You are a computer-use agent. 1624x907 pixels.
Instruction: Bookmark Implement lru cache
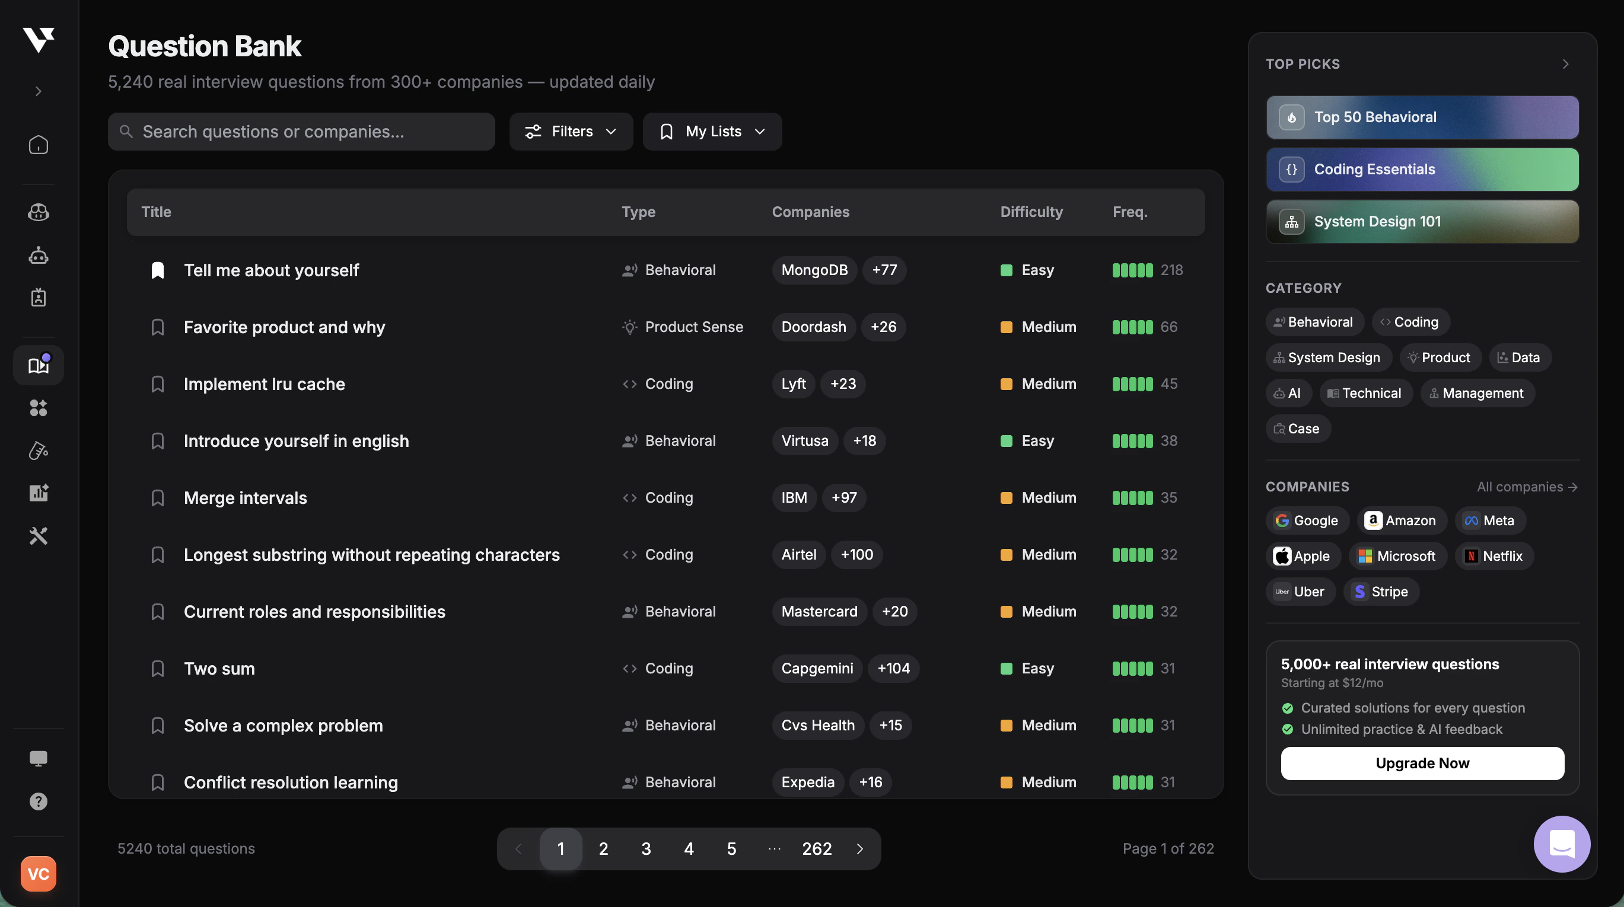[158, 384]
